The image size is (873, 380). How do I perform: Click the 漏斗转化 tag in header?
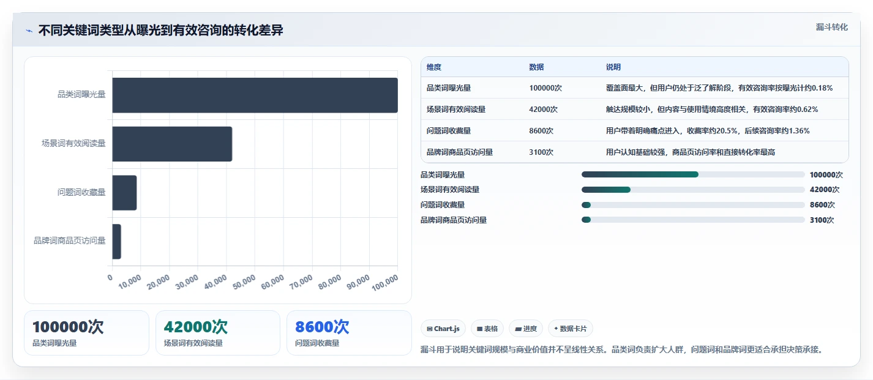pos(831,27)
